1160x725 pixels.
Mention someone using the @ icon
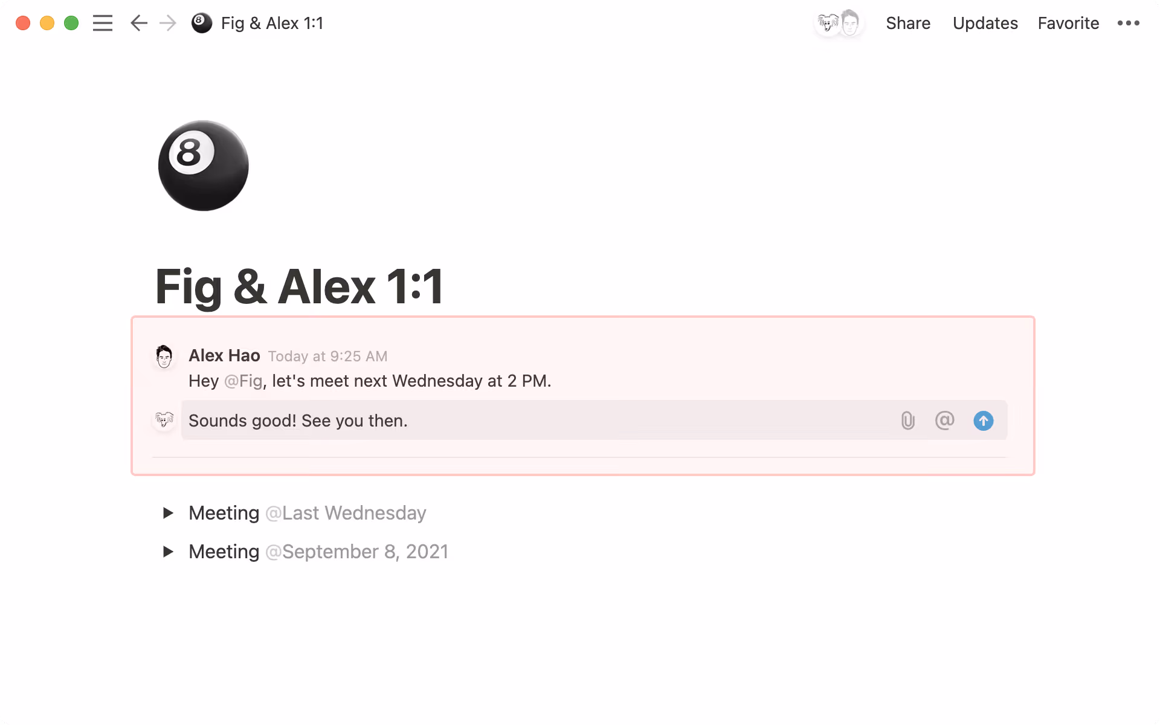(944, 420)
